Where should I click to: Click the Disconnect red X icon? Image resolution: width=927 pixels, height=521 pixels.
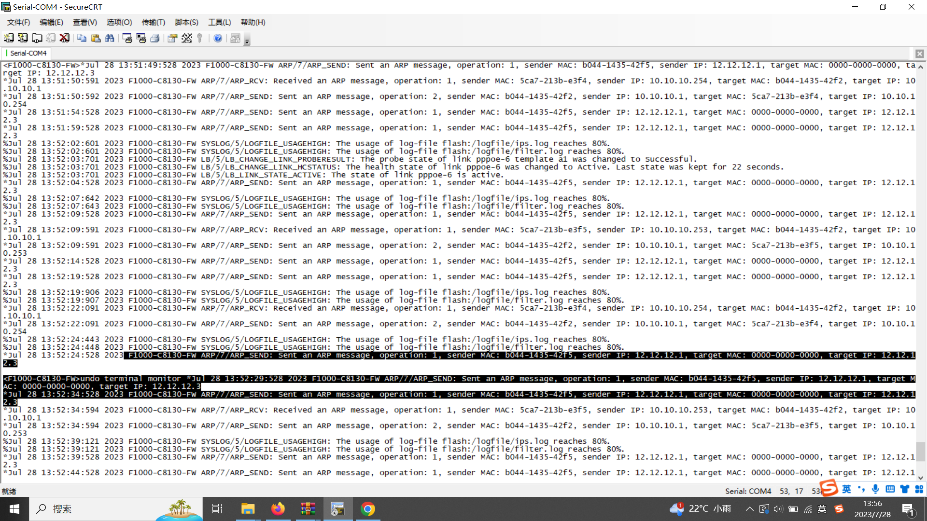tap(64, 38)
